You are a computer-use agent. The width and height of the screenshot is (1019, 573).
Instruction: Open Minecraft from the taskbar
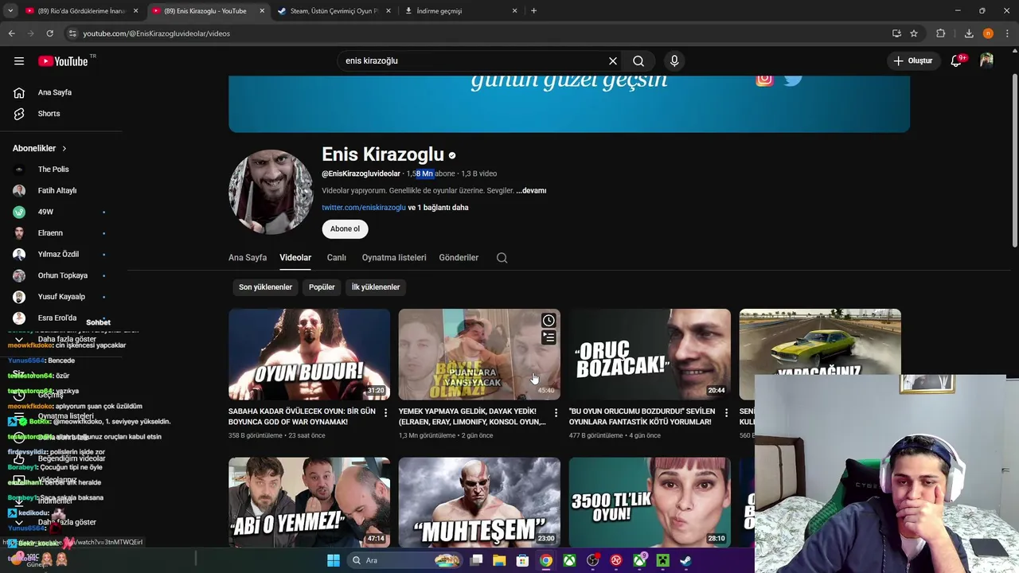tap(662, 560)
